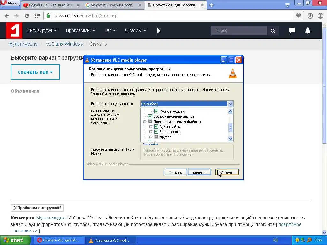Open the VLC для Windows breadcrumb link
This screenshot has width=327, height=245.
pyautogui.click(x=64, y=44)
